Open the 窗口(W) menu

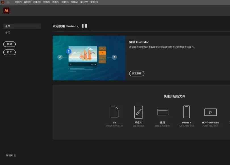[x=84, y=2]
